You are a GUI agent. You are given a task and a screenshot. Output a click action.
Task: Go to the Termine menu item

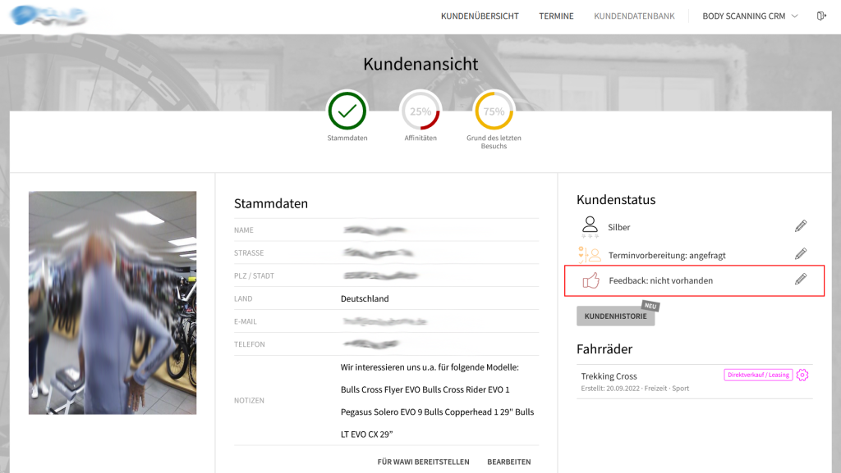pyautogui.click(x=556, y=16)
